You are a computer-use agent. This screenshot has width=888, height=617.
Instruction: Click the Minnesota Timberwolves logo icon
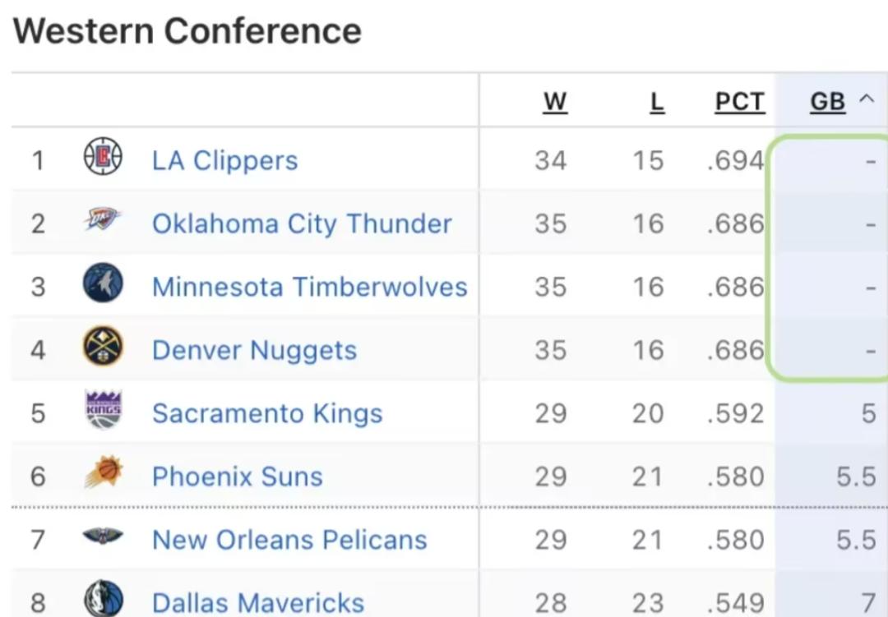(x=103, y=283)
